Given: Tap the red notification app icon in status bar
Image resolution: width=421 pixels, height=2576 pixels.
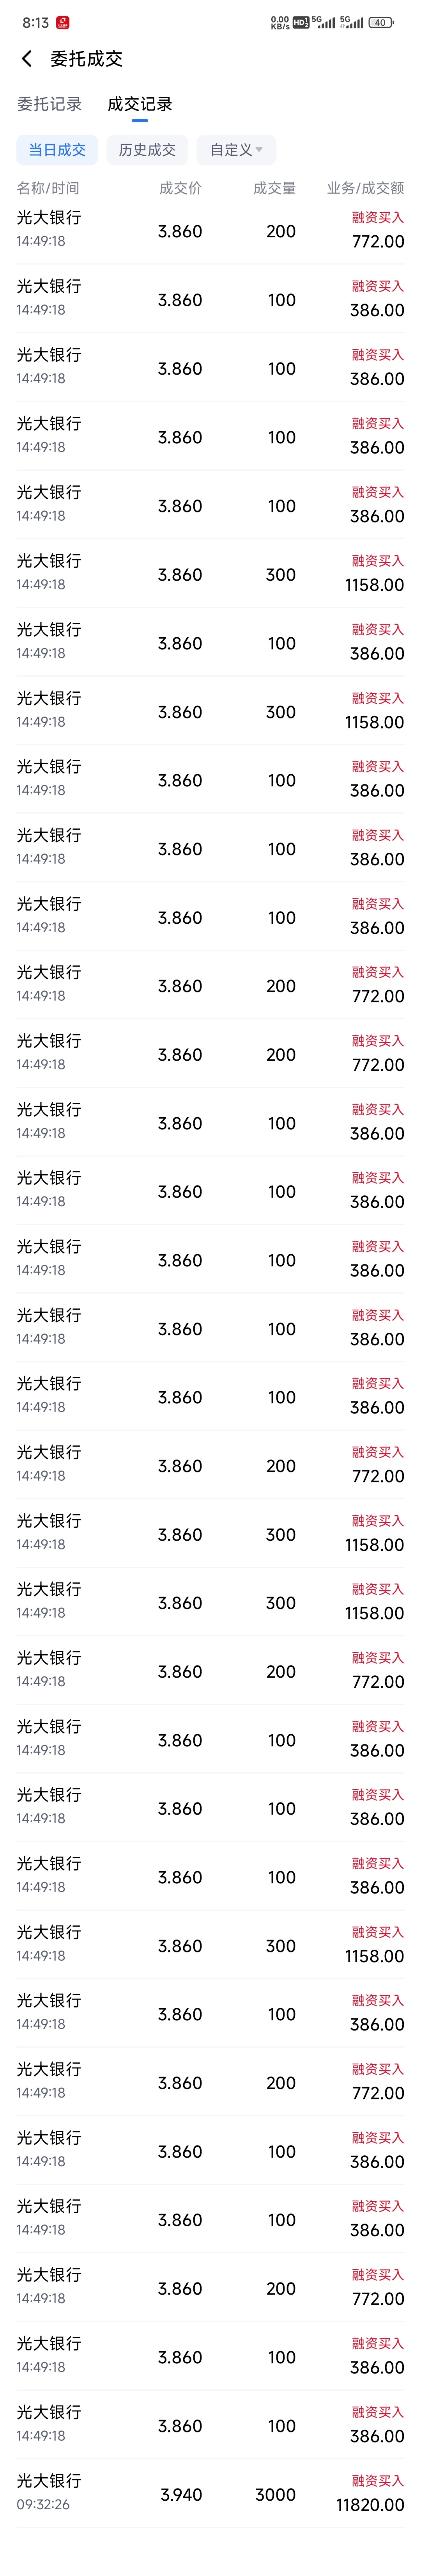Looking at the screenshot, I should pos(63,22).
